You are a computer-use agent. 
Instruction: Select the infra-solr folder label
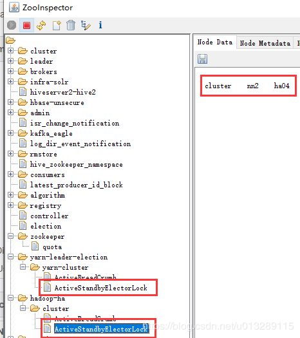(50, 82)
